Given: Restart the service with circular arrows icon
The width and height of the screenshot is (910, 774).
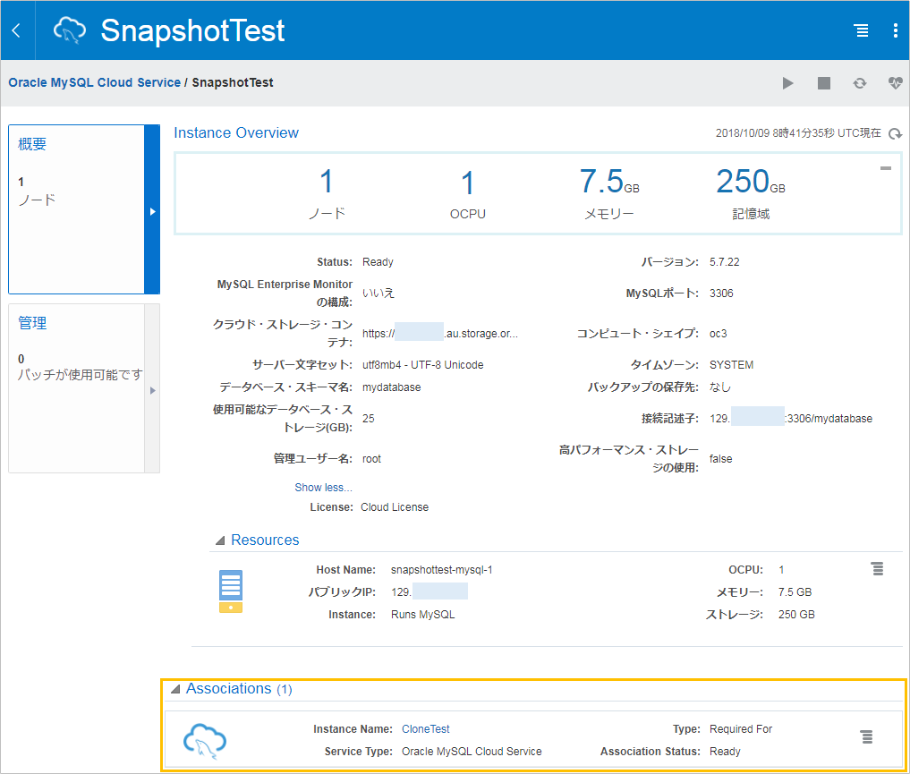Looking at the screenshot, I should coord(860,83).
